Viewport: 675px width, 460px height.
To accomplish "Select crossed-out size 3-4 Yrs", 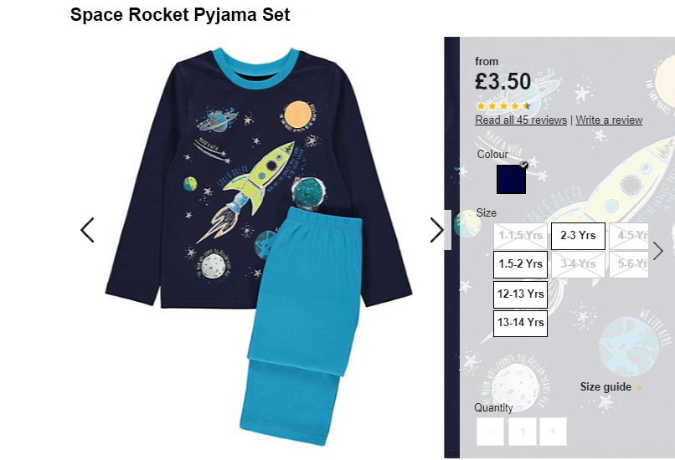I will (x=578, y=264).
